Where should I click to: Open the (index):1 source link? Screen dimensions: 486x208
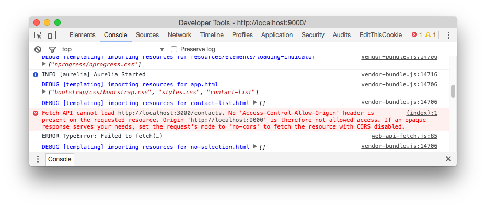point(422,113)
